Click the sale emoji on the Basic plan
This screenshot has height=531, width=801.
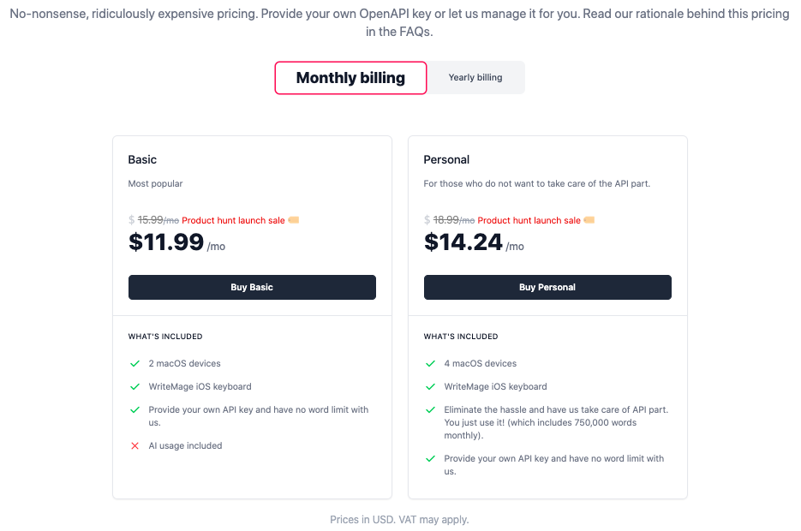pyautogui.click(x=294, y=219)
